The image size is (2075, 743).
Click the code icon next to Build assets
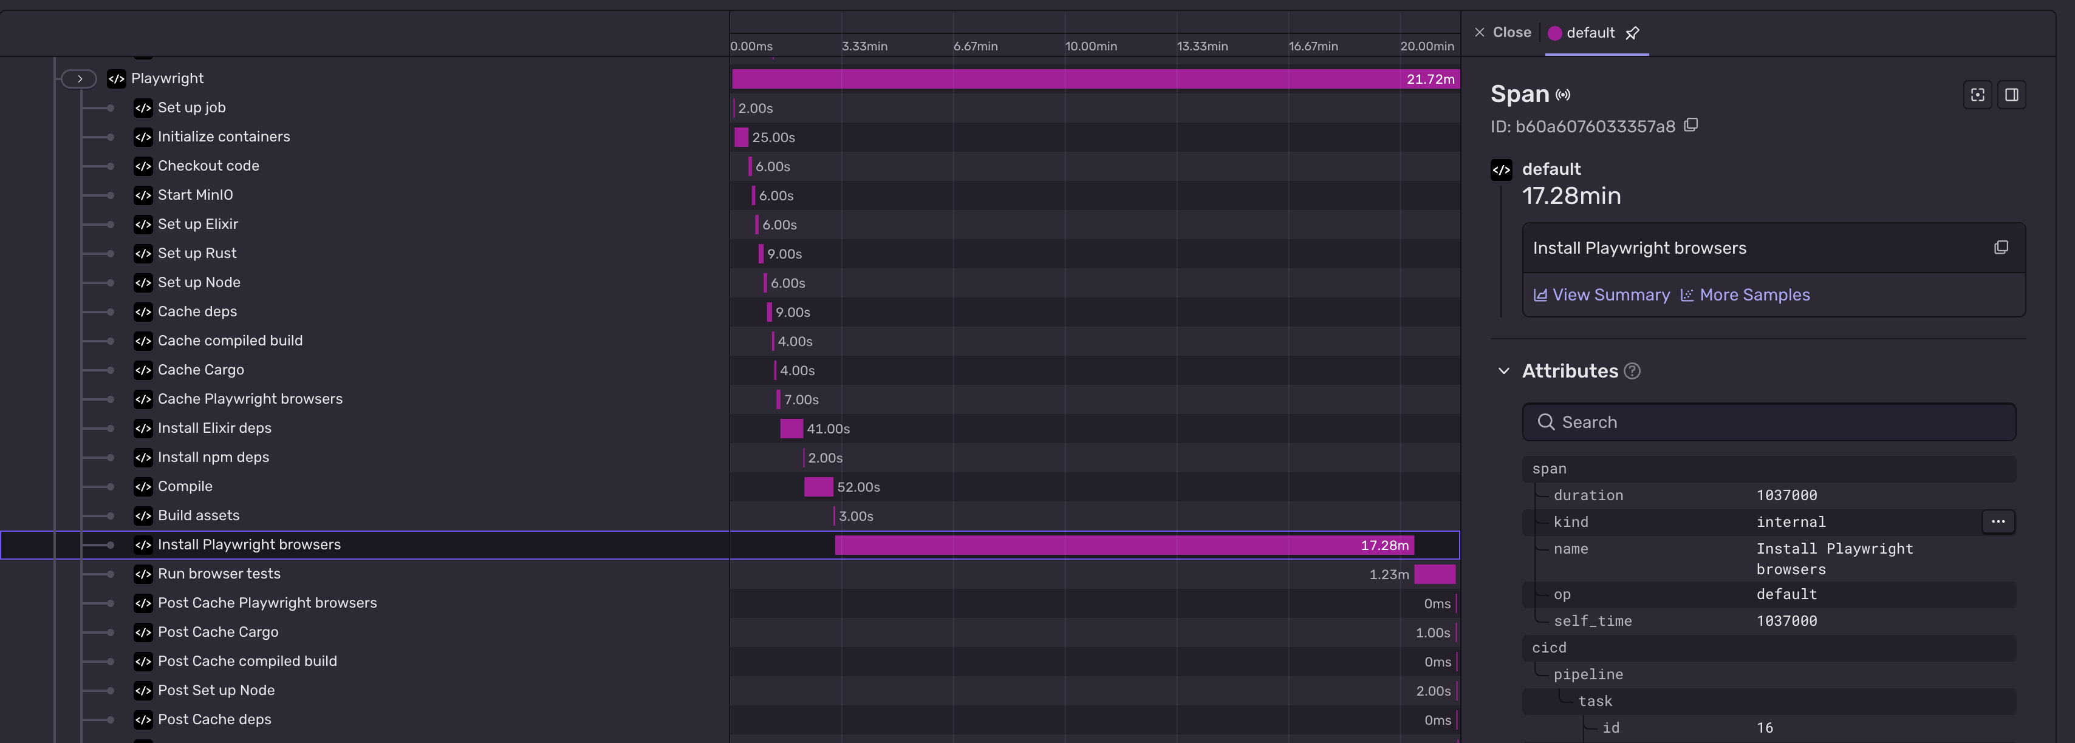tap(143, 516)
